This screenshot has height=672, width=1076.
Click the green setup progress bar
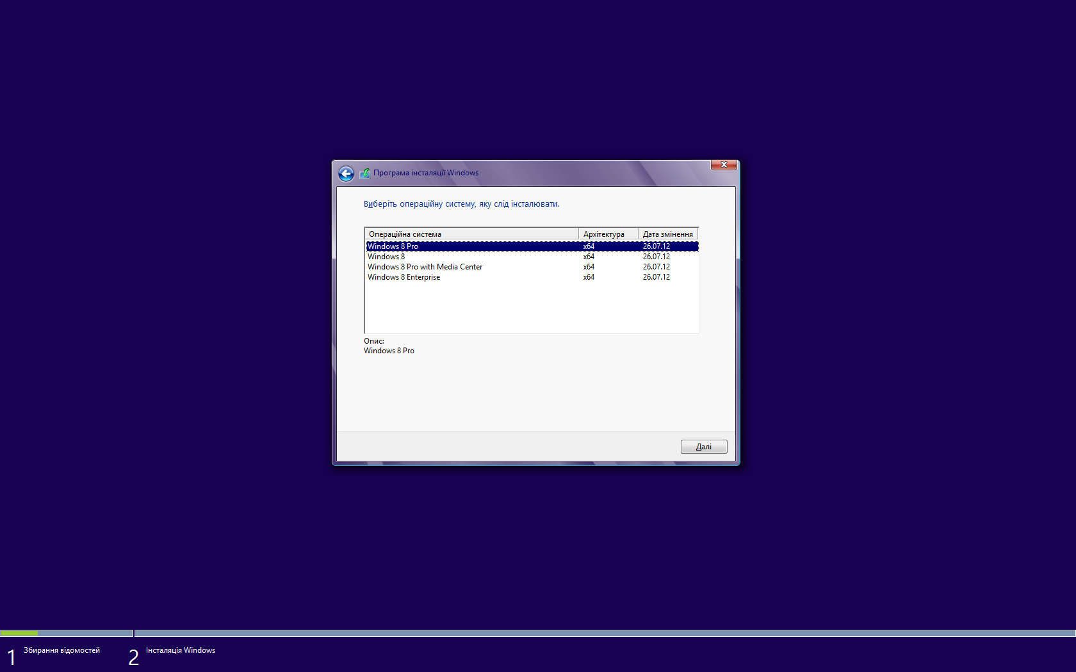point(19,633)
